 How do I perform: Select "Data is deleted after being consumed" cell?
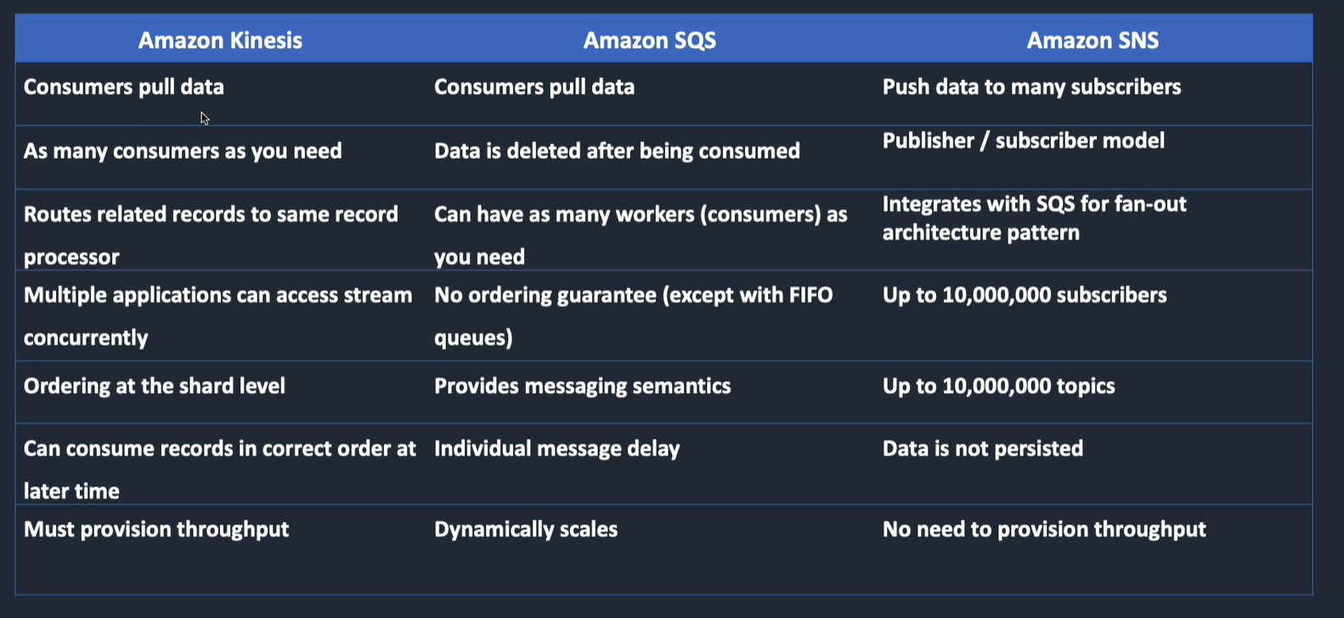[x=617, y=151]
